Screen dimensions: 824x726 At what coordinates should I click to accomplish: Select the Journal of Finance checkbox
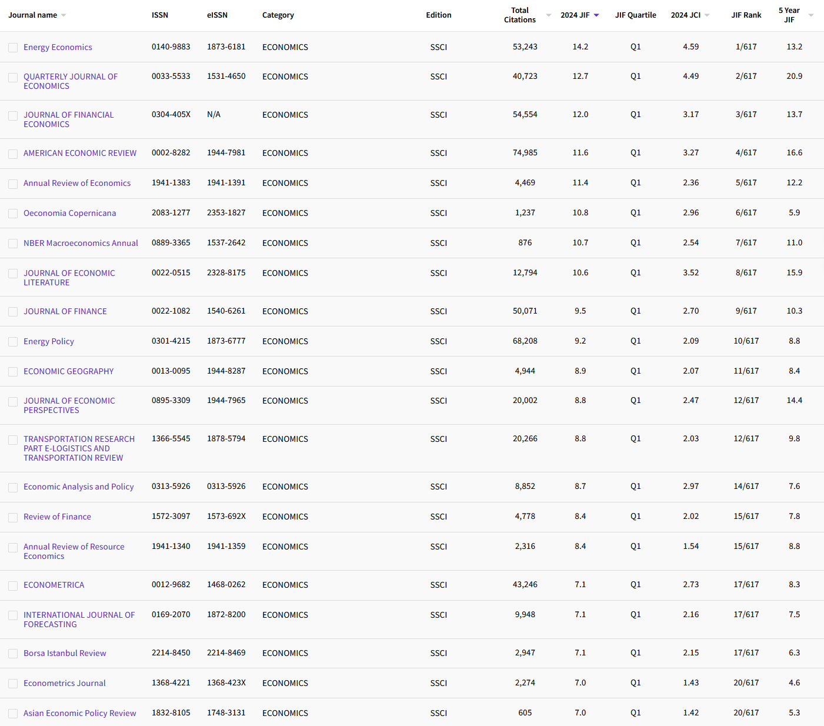tap(13, 312)
